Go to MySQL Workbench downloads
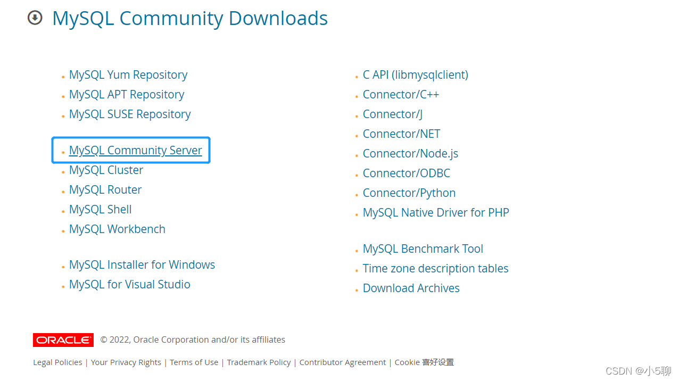 [x=117, y=229]
